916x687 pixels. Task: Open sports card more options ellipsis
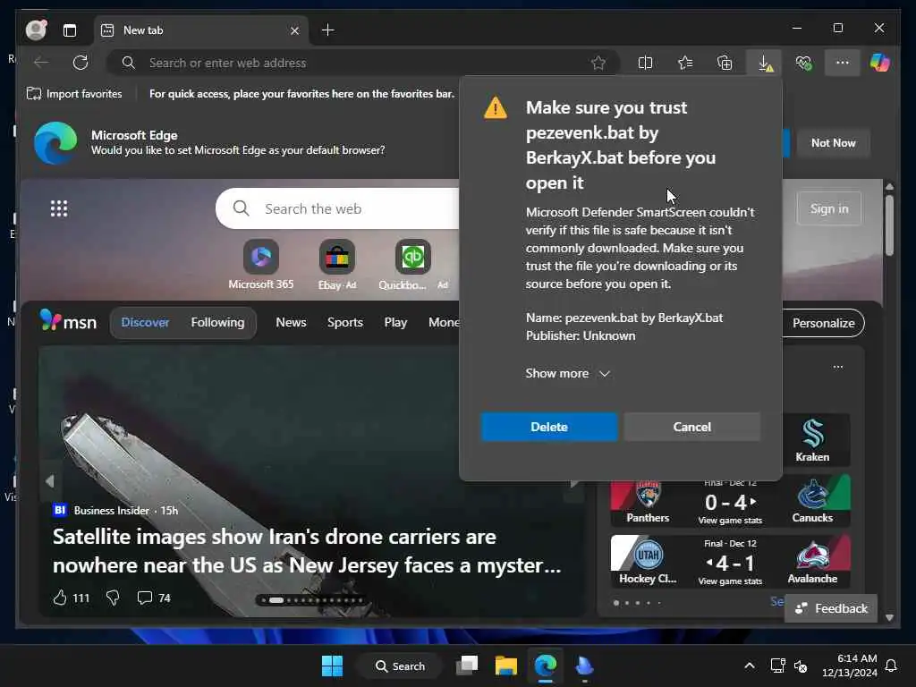[x=837, y=367]
